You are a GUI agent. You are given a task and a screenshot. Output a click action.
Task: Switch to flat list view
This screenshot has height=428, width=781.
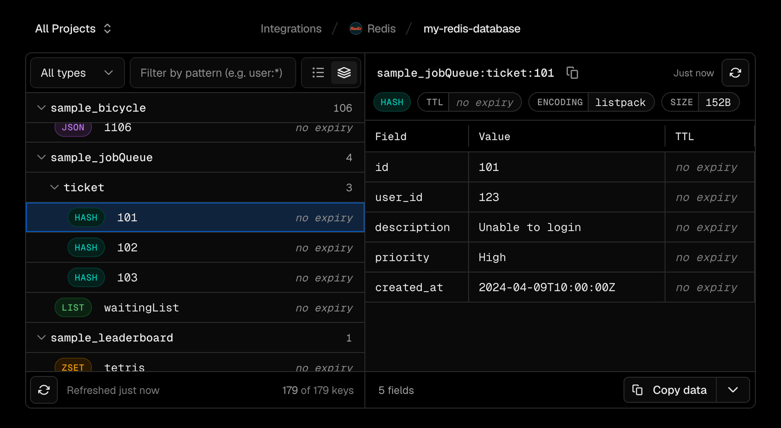318,73
